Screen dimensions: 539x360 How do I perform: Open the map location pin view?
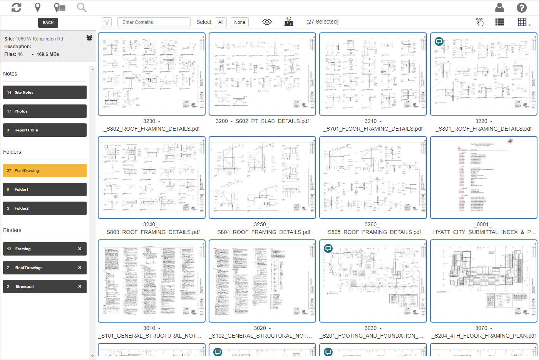[38, 7]
